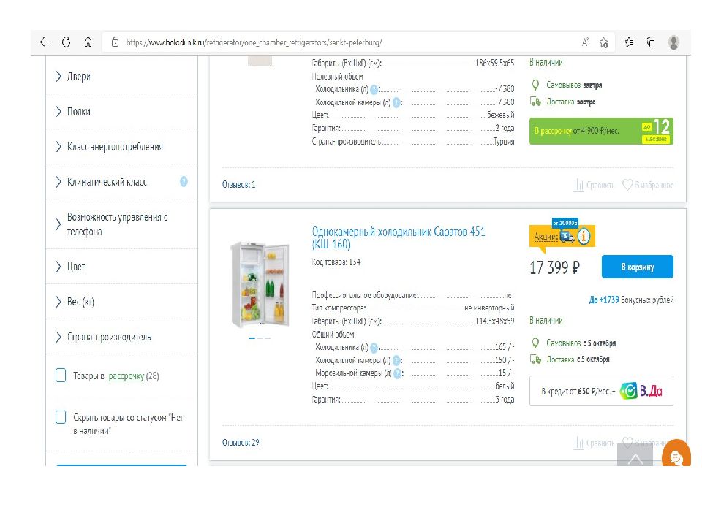
Task: Click the help icon next to Холодильной камеры (л) 150
Action: pyautogui.click(x=396, y=360)
